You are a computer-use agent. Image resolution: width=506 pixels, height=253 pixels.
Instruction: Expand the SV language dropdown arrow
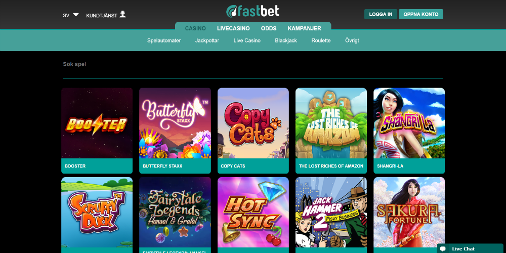(x=76, y=15)
